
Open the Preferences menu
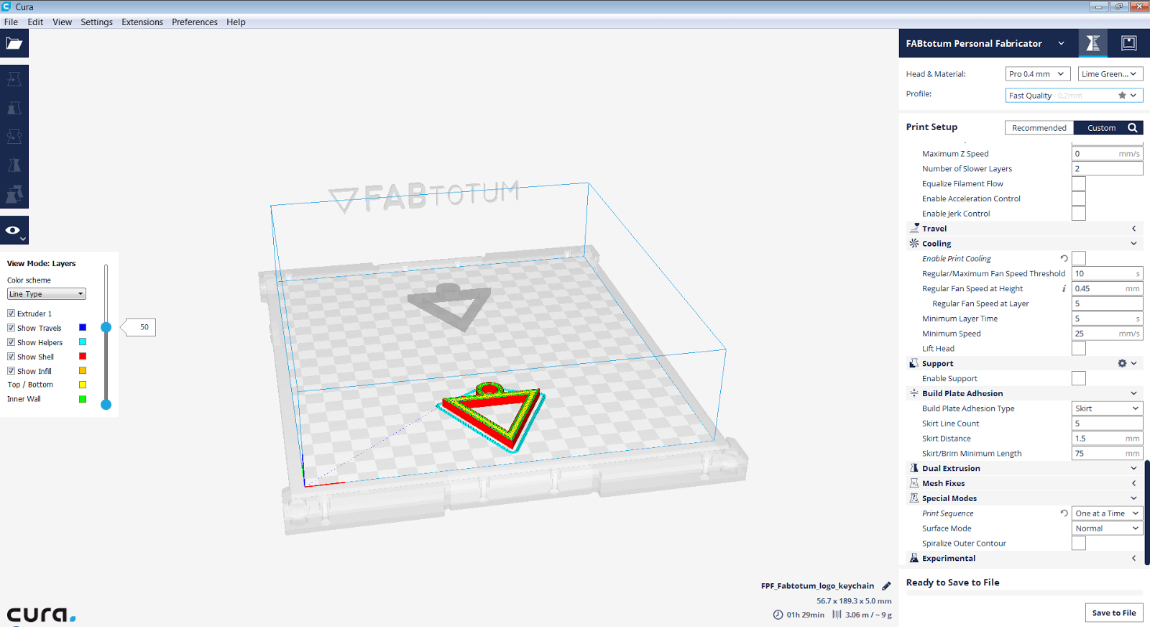coord(195,22)
